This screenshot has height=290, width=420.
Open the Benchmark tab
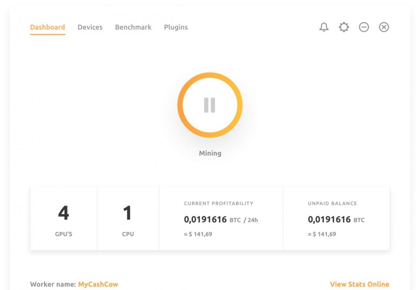133,27
